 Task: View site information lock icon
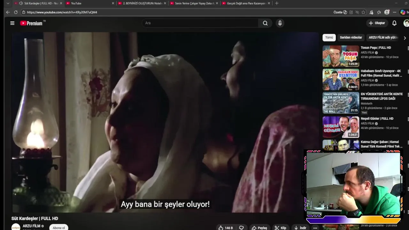23,12
